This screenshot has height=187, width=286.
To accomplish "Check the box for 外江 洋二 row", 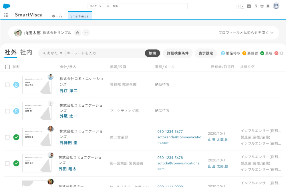I will coord(7,85).
